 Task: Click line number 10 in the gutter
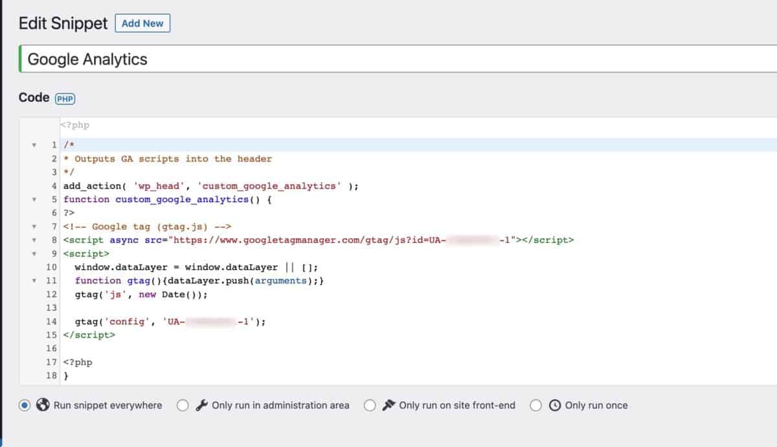(51, 267)
